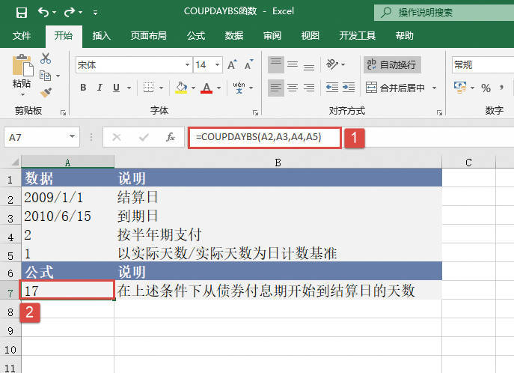Screen dimensions: 514x373
Task: Select the Format Painter brush
Action: click(x=46, y=92)
